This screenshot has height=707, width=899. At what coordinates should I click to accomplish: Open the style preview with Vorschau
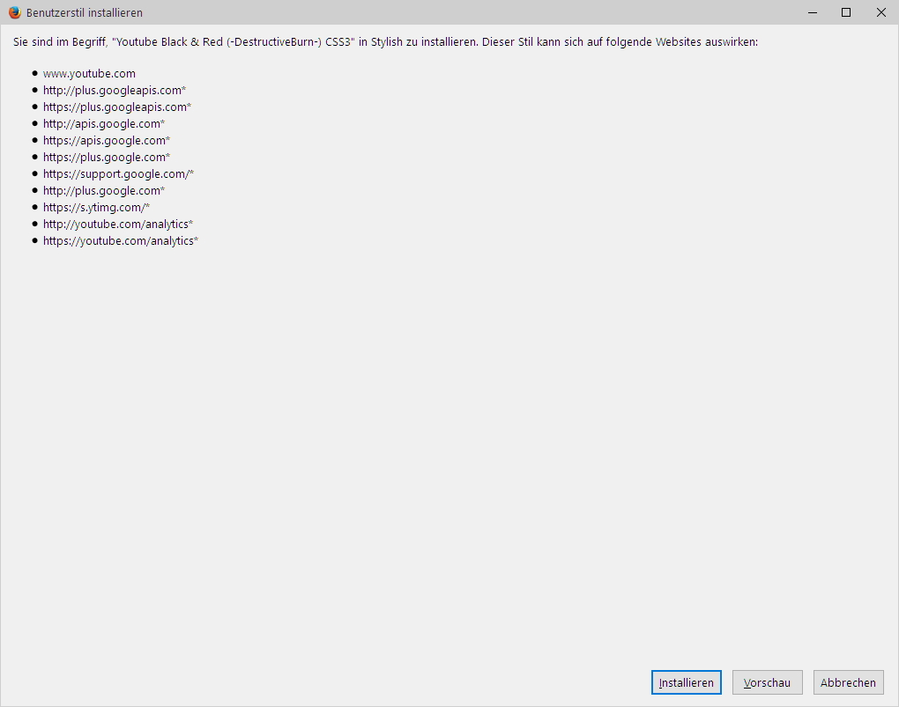767,682
